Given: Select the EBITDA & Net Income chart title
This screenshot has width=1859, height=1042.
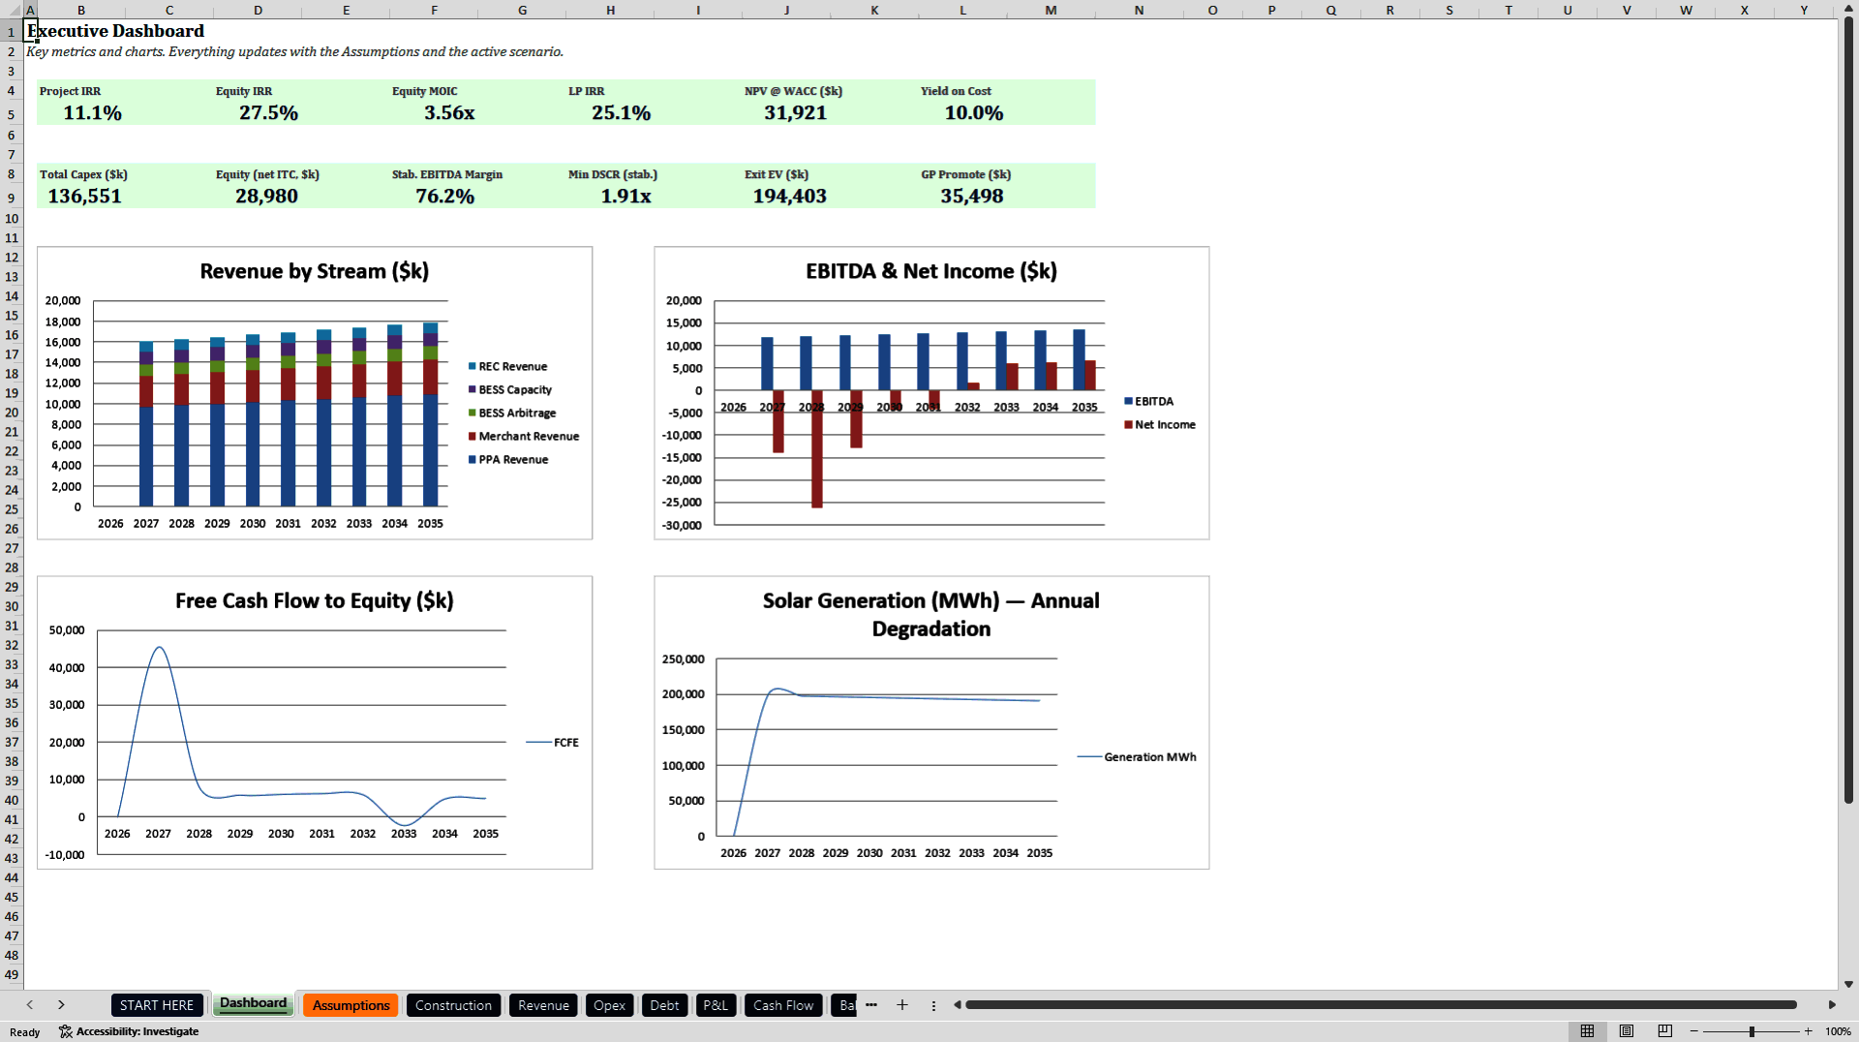Looking at the screenshot, I should click(x=931, y=271).
